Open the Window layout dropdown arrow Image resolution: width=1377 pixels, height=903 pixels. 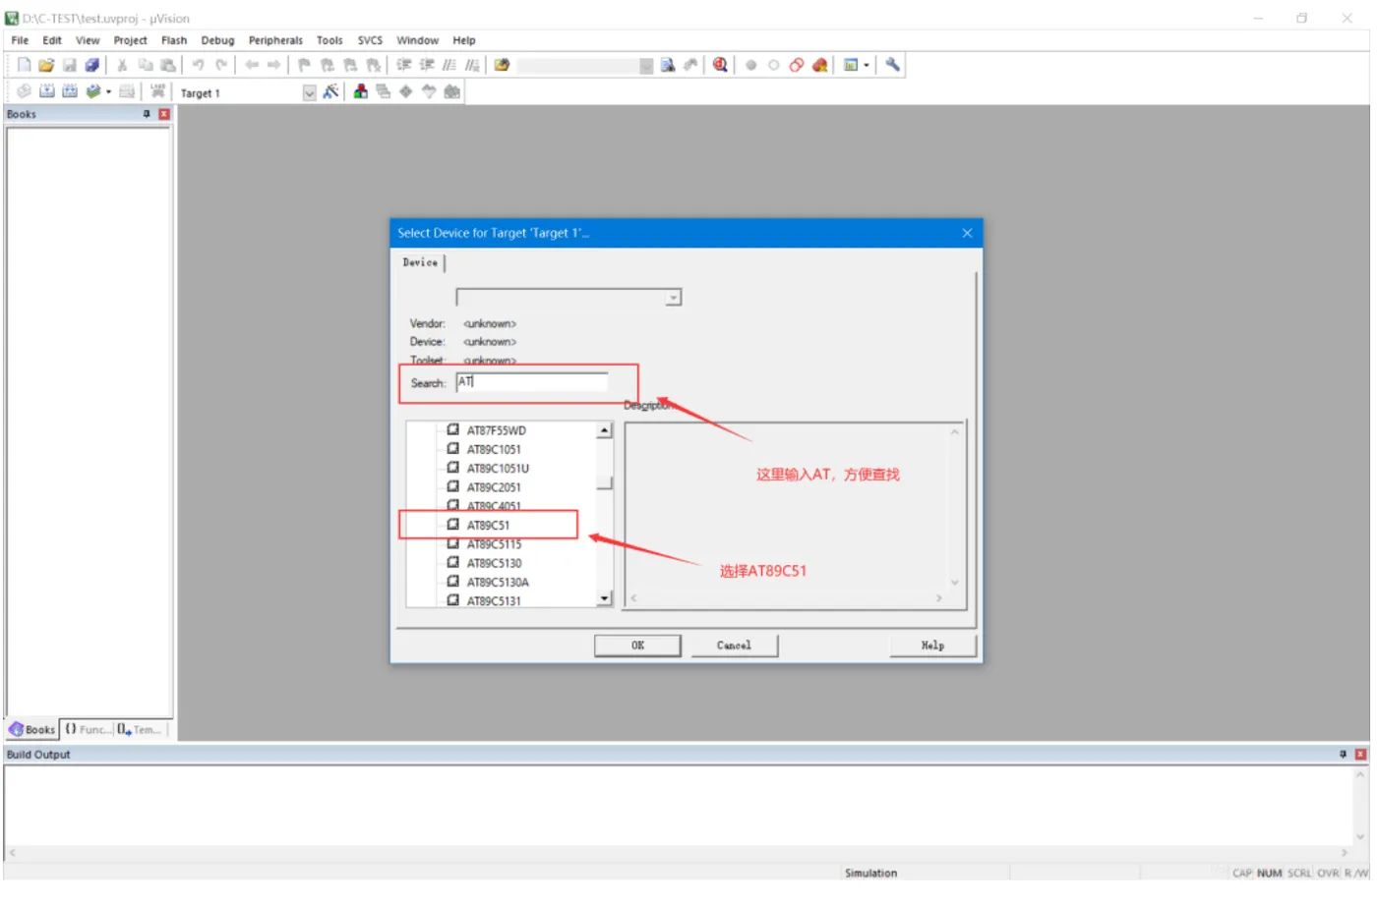coord(867,65)
